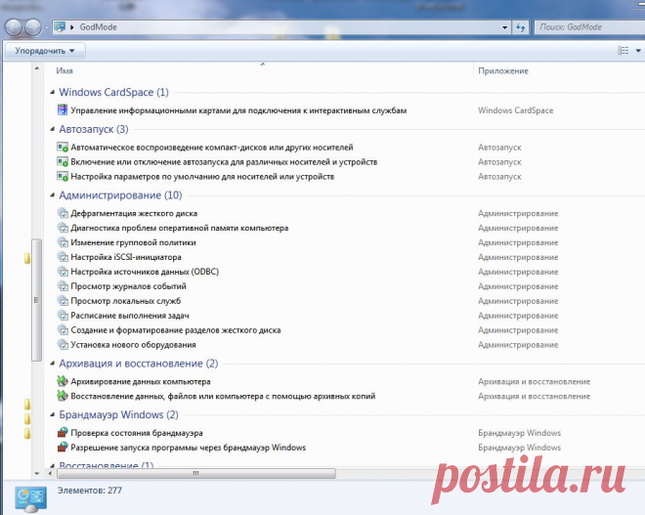Screen dimensions: 645x515
Task: Collapse the Администрирование (10) group
Action: 52,195
